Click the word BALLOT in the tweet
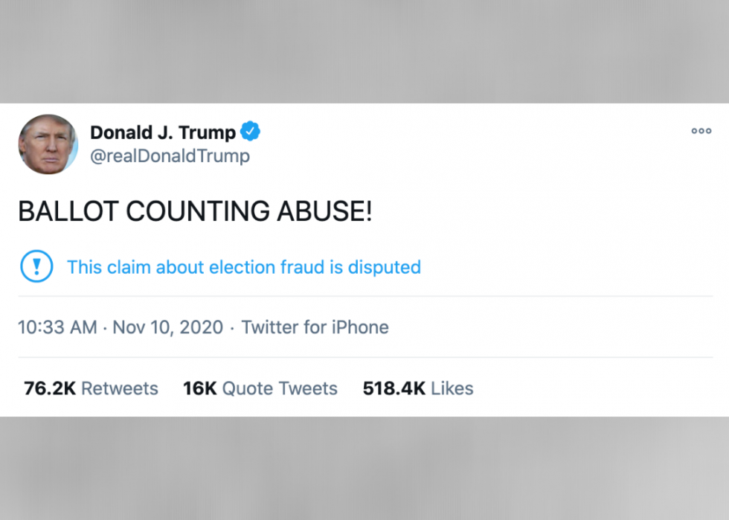Screen dimensions: 729x520 [x=68, y=212]
